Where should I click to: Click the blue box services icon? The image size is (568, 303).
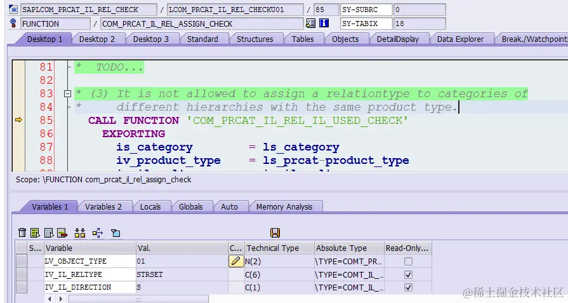click(116, 233)
